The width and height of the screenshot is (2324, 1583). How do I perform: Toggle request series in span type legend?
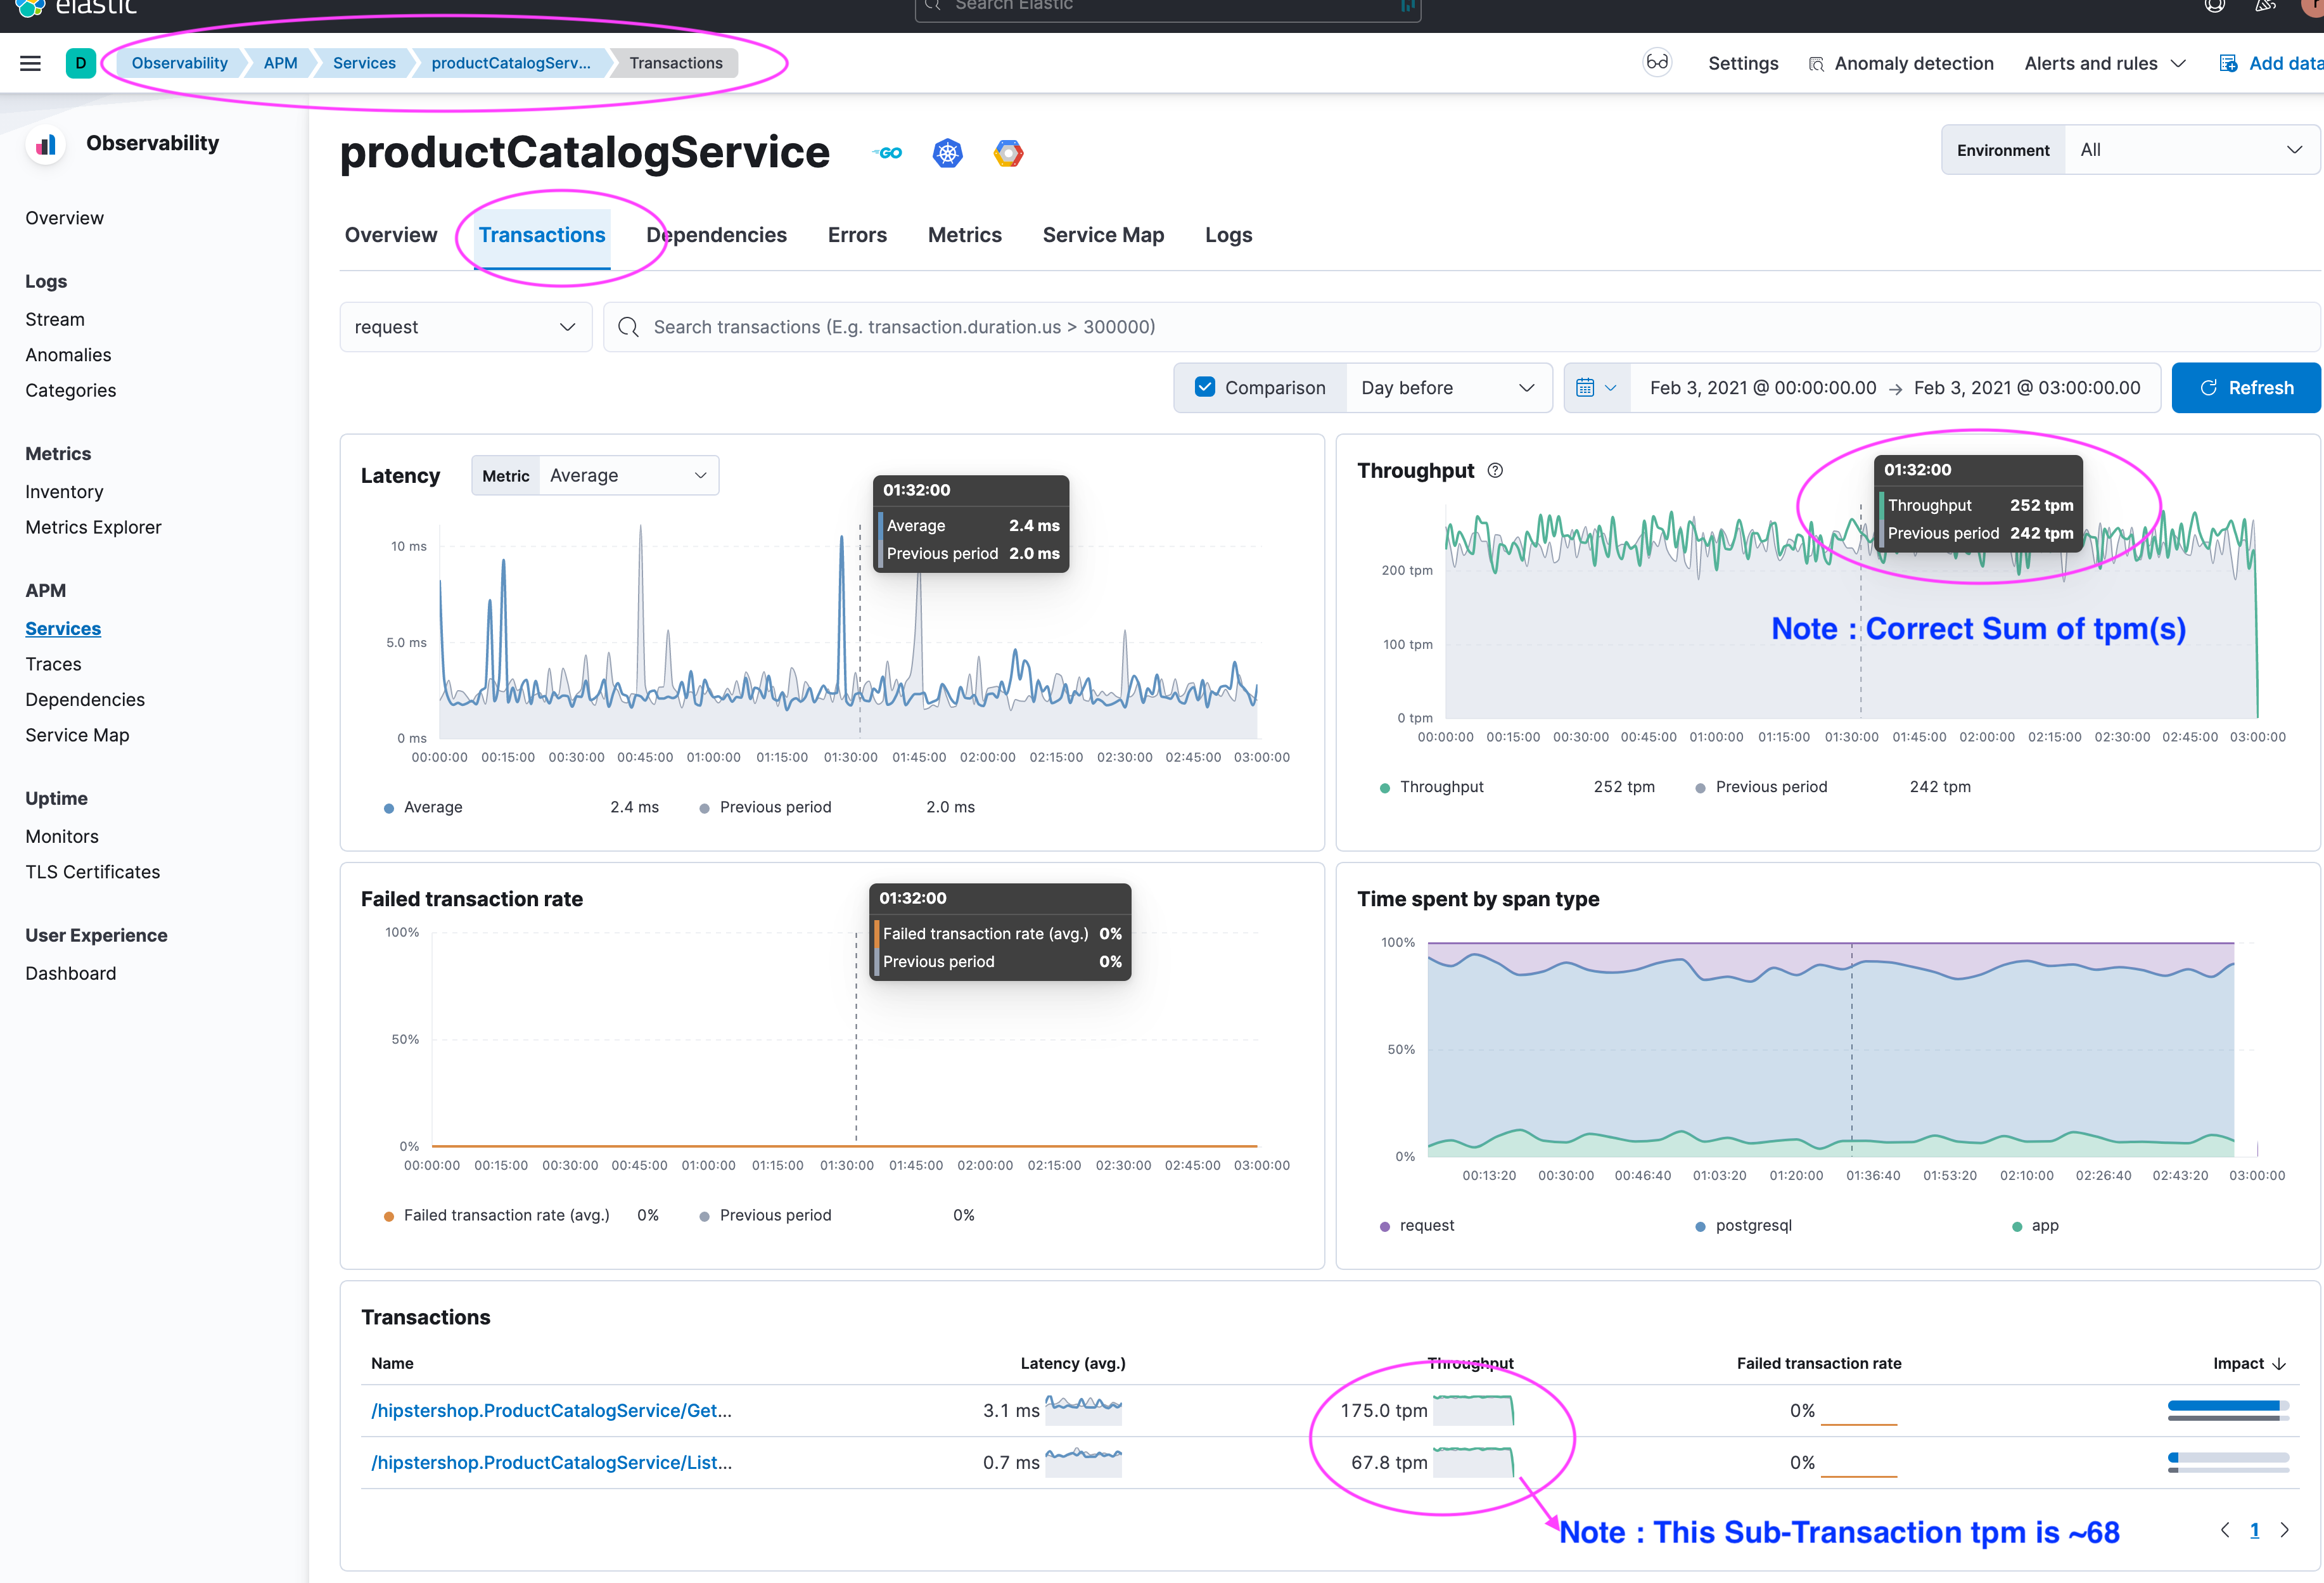[x=1426, y=1225]
